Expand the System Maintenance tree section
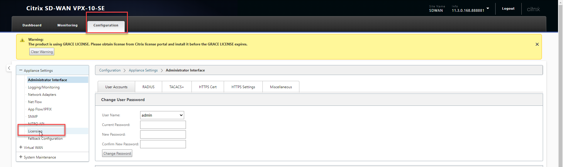 (x=21, y=157)
